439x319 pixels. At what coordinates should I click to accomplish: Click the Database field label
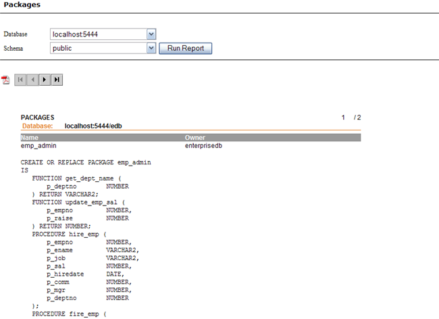pyautogui.click(x=16, y=34)
